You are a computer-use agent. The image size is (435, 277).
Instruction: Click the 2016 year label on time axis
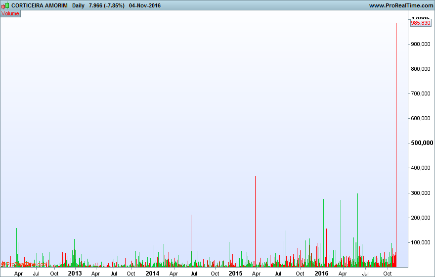point(321,274)
